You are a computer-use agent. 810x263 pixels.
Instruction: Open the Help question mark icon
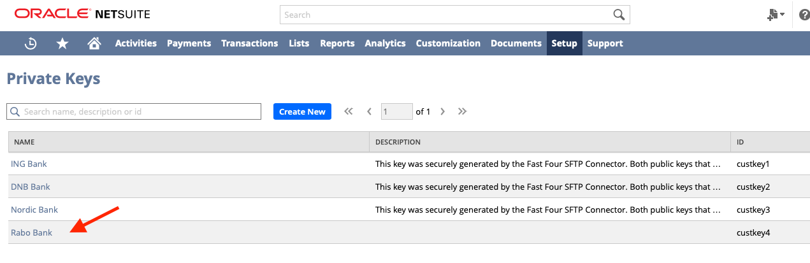coord(804,15)
